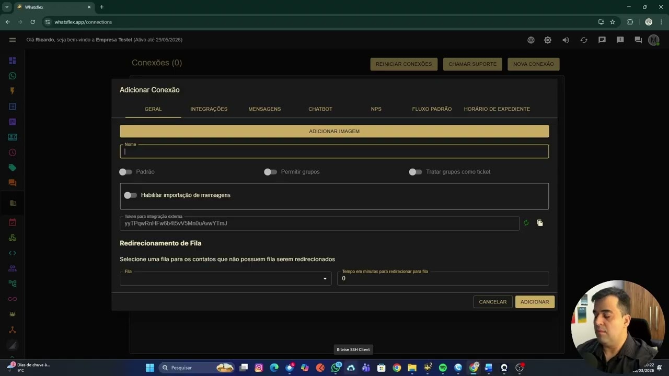Click the Nova Conexão button
The height and width of the screenshot is (376, 669).
[x=534, y=64]
